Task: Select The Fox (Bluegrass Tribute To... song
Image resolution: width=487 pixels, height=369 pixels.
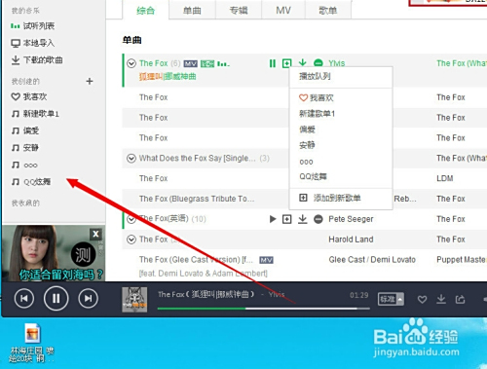Action: pos(197,199)
